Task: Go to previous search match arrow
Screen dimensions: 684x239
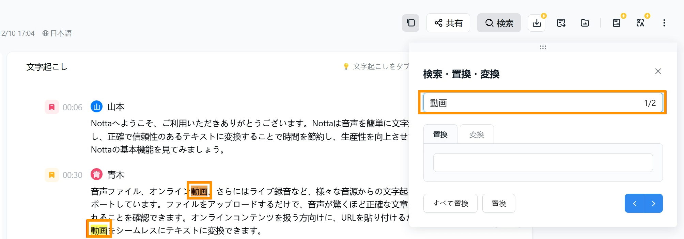Action: tap(634, 203)
